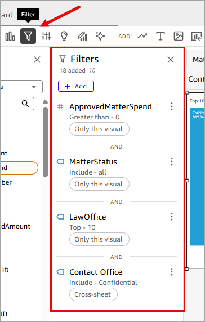The width and height of the screenshot is (205, 322).
Task: Open Contact Office filter three-dot menu
Action: pyautogui.click(x=172, y=272)
